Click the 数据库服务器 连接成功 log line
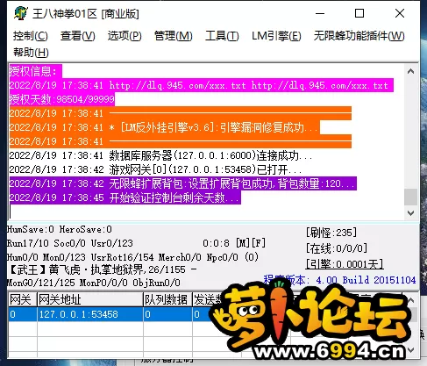Screen dimensions: 427x366 (x=160, y=155)
